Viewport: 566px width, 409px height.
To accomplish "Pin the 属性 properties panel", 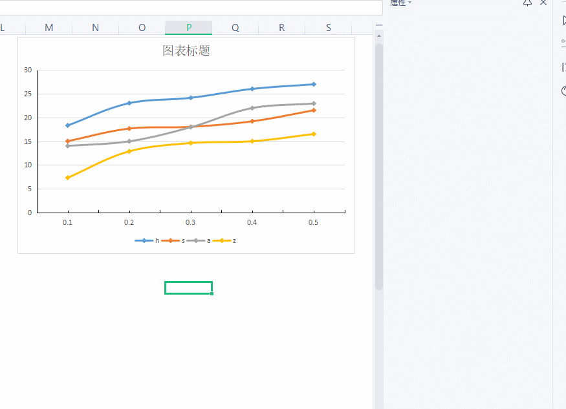I will pyautogui.click(x=527, y=3).
